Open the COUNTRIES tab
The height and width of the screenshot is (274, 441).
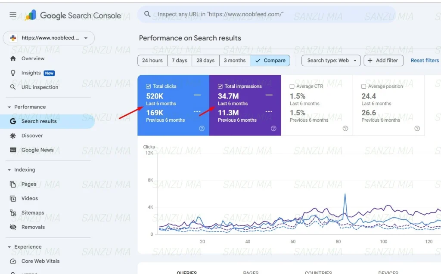[x=319, y=271]
